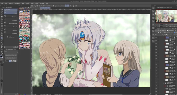Toggle visibility of the Body layer
The image size is (177, 95).
[156, 80]
